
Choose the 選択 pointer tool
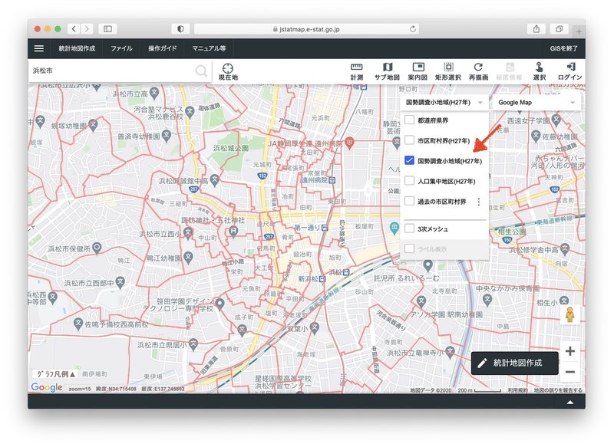pyautogui.click(x=540, y=72)
